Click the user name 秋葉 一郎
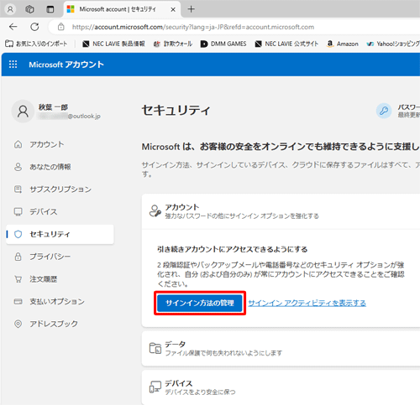 (x=53, y=107)
